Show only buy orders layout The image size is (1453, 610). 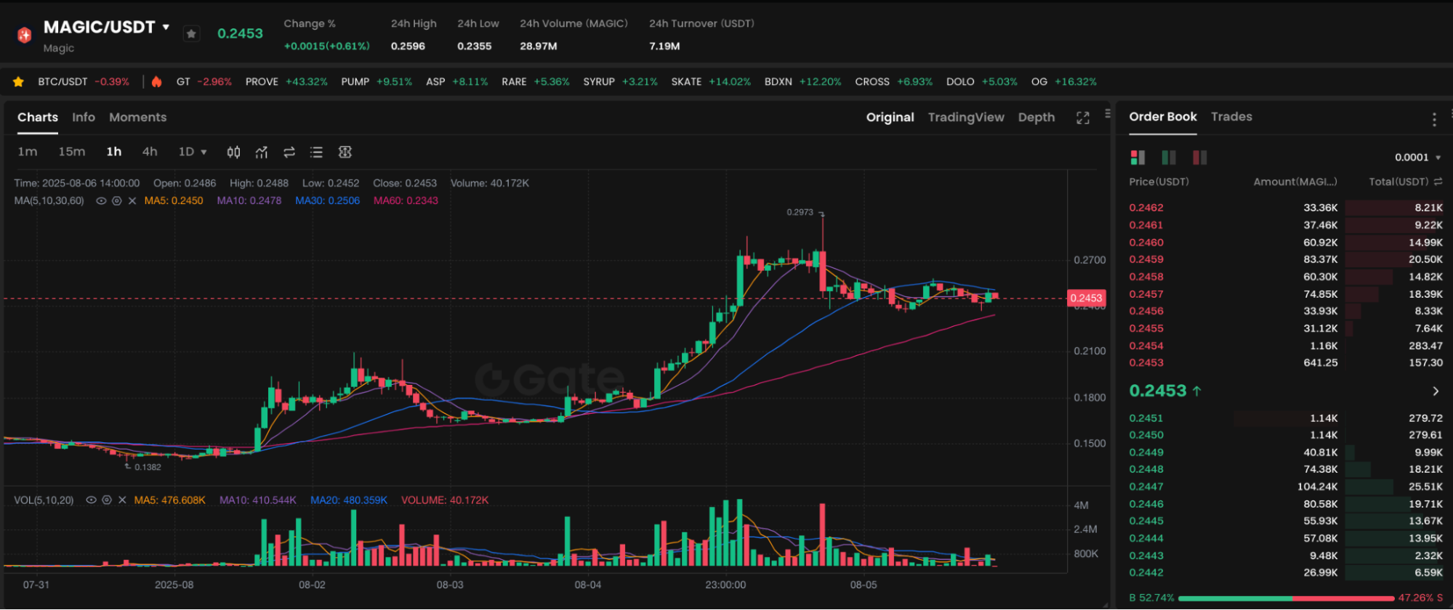coord(1169,157)
